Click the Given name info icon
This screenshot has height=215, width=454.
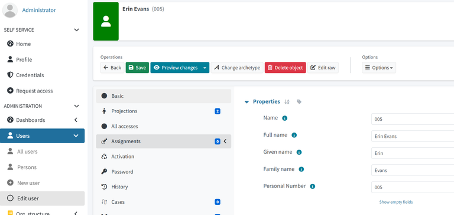tap(299, 153)
